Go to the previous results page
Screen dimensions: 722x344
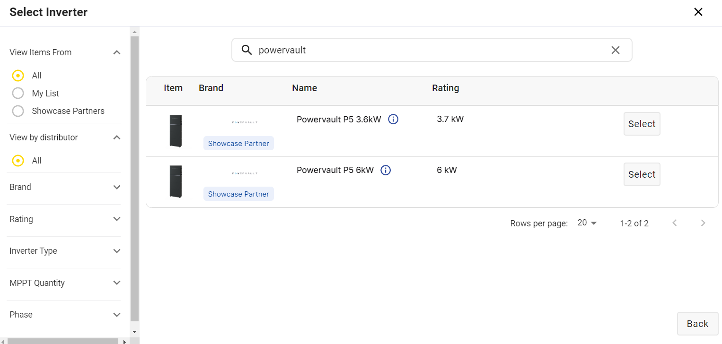675,223
